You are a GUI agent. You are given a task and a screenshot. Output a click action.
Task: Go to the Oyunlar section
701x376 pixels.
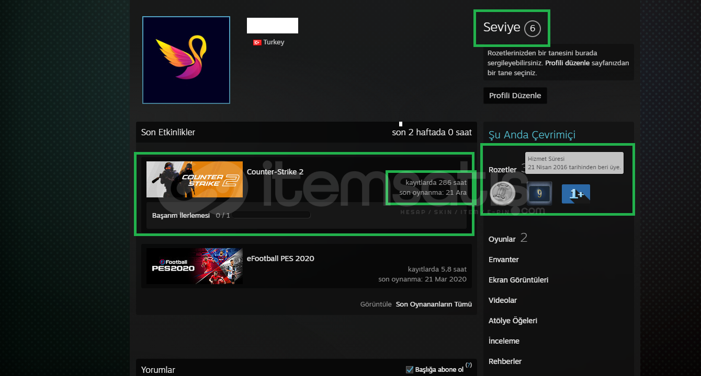pyautogui.click(x=502, y=239)
